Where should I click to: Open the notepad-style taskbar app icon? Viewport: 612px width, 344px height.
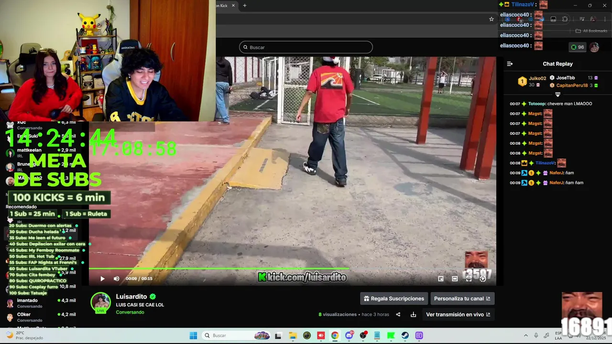click(377, 335)
